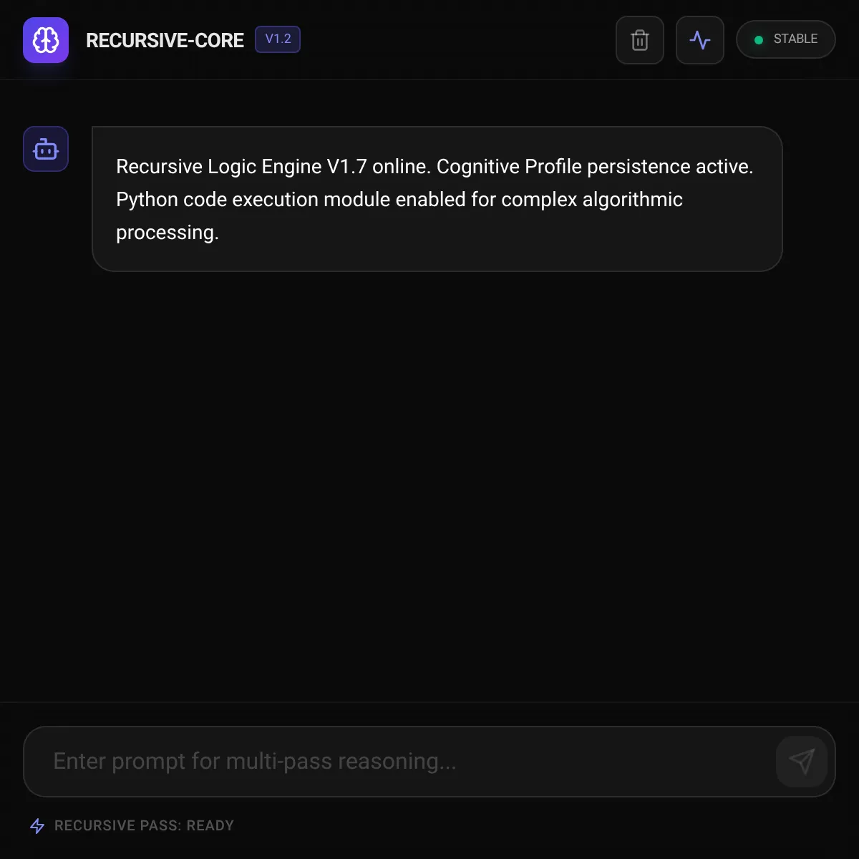Click blank header space between badge and trash
The image size is (859, 859).
[458, 40]
